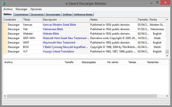
Task: Click note 'Published in 1934; public domain.'
Action: pos(110,29)
